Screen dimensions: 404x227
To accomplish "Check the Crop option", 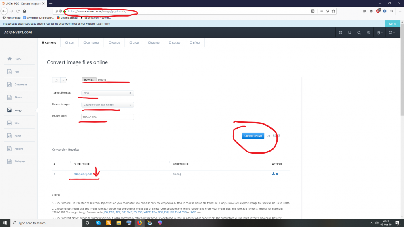I will click(x=134, y=42).
